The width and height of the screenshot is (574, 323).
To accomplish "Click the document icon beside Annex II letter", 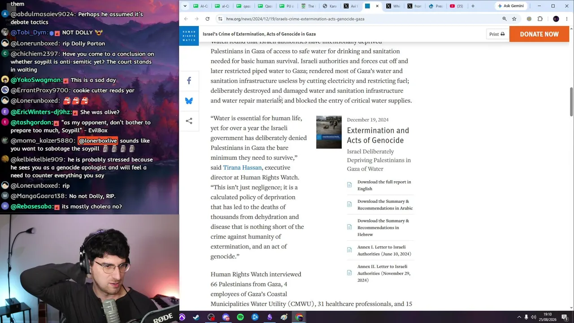I will tap(349, 273).
